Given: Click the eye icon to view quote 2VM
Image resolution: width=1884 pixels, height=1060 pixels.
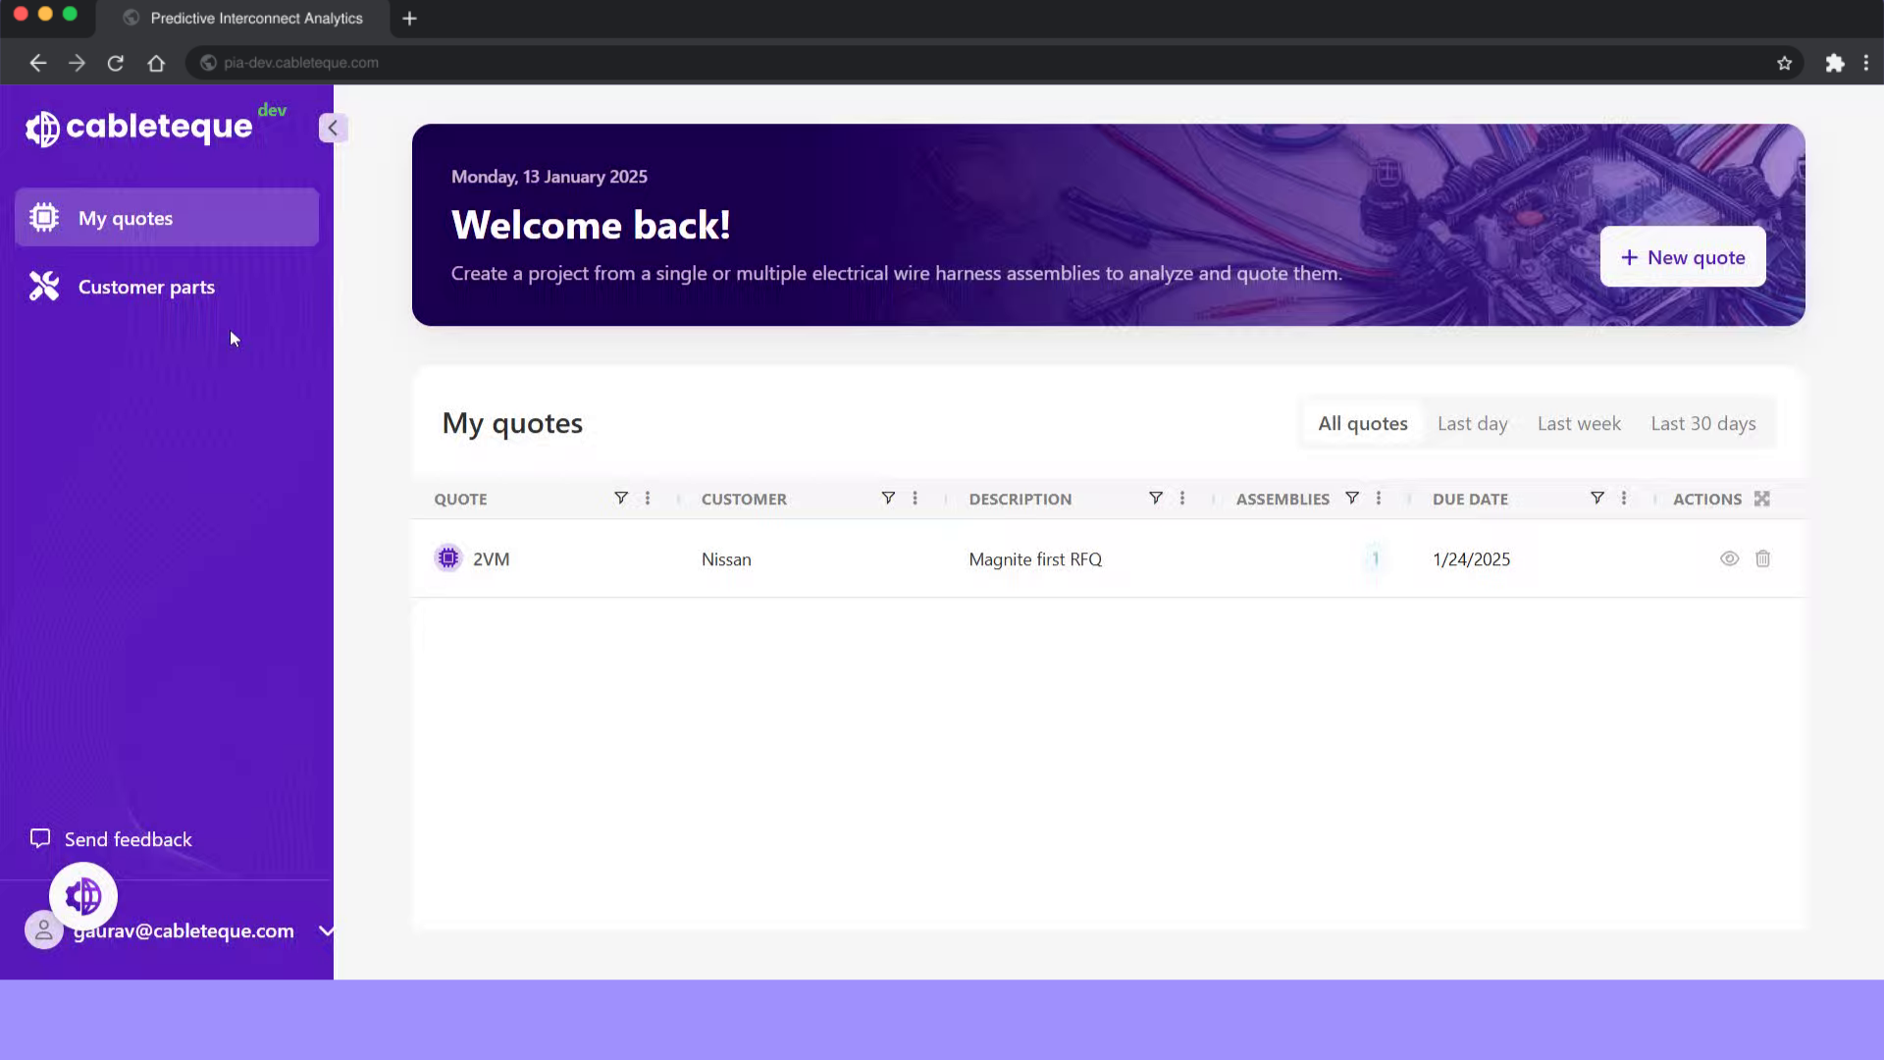Looking at the screenshot, I should click(1729, 558).
